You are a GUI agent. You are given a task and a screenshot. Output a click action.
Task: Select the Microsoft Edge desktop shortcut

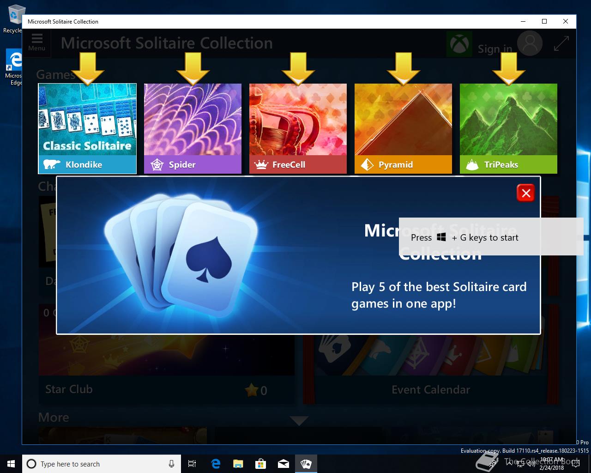[x=13, y=67]
